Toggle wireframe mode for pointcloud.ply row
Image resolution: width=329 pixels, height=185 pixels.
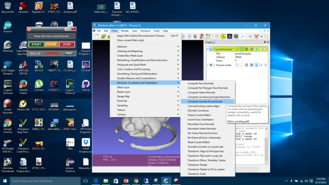pyautogui.click(x=247, y=49)
